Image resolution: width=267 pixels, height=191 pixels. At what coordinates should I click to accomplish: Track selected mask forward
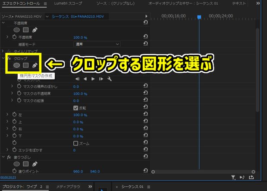click(93, 79)
